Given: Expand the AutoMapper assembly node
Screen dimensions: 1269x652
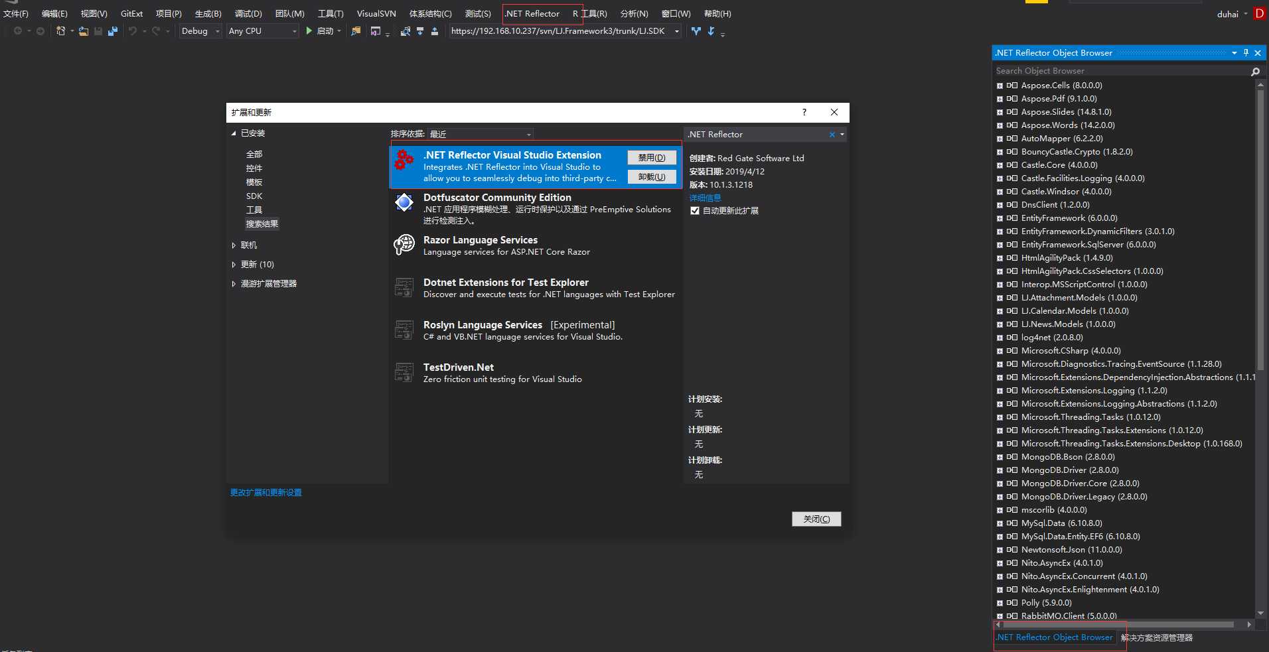Looking at the screenshot, I should tap(1000, 139).
